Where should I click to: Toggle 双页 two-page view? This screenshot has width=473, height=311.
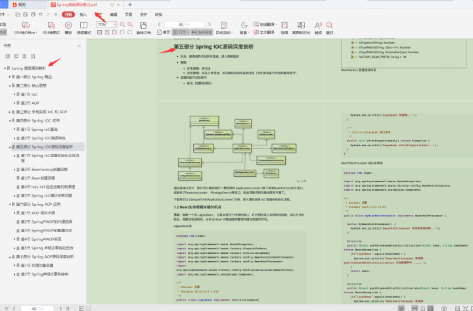(181, 32)
